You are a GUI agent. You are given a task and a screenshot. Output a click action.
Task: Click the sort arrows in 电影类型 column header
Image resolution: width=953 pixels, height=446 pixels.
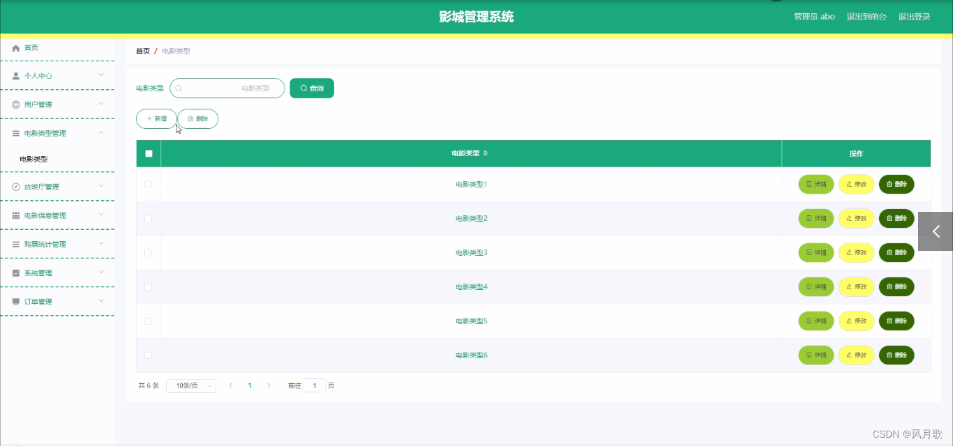[x=486, y=153]
